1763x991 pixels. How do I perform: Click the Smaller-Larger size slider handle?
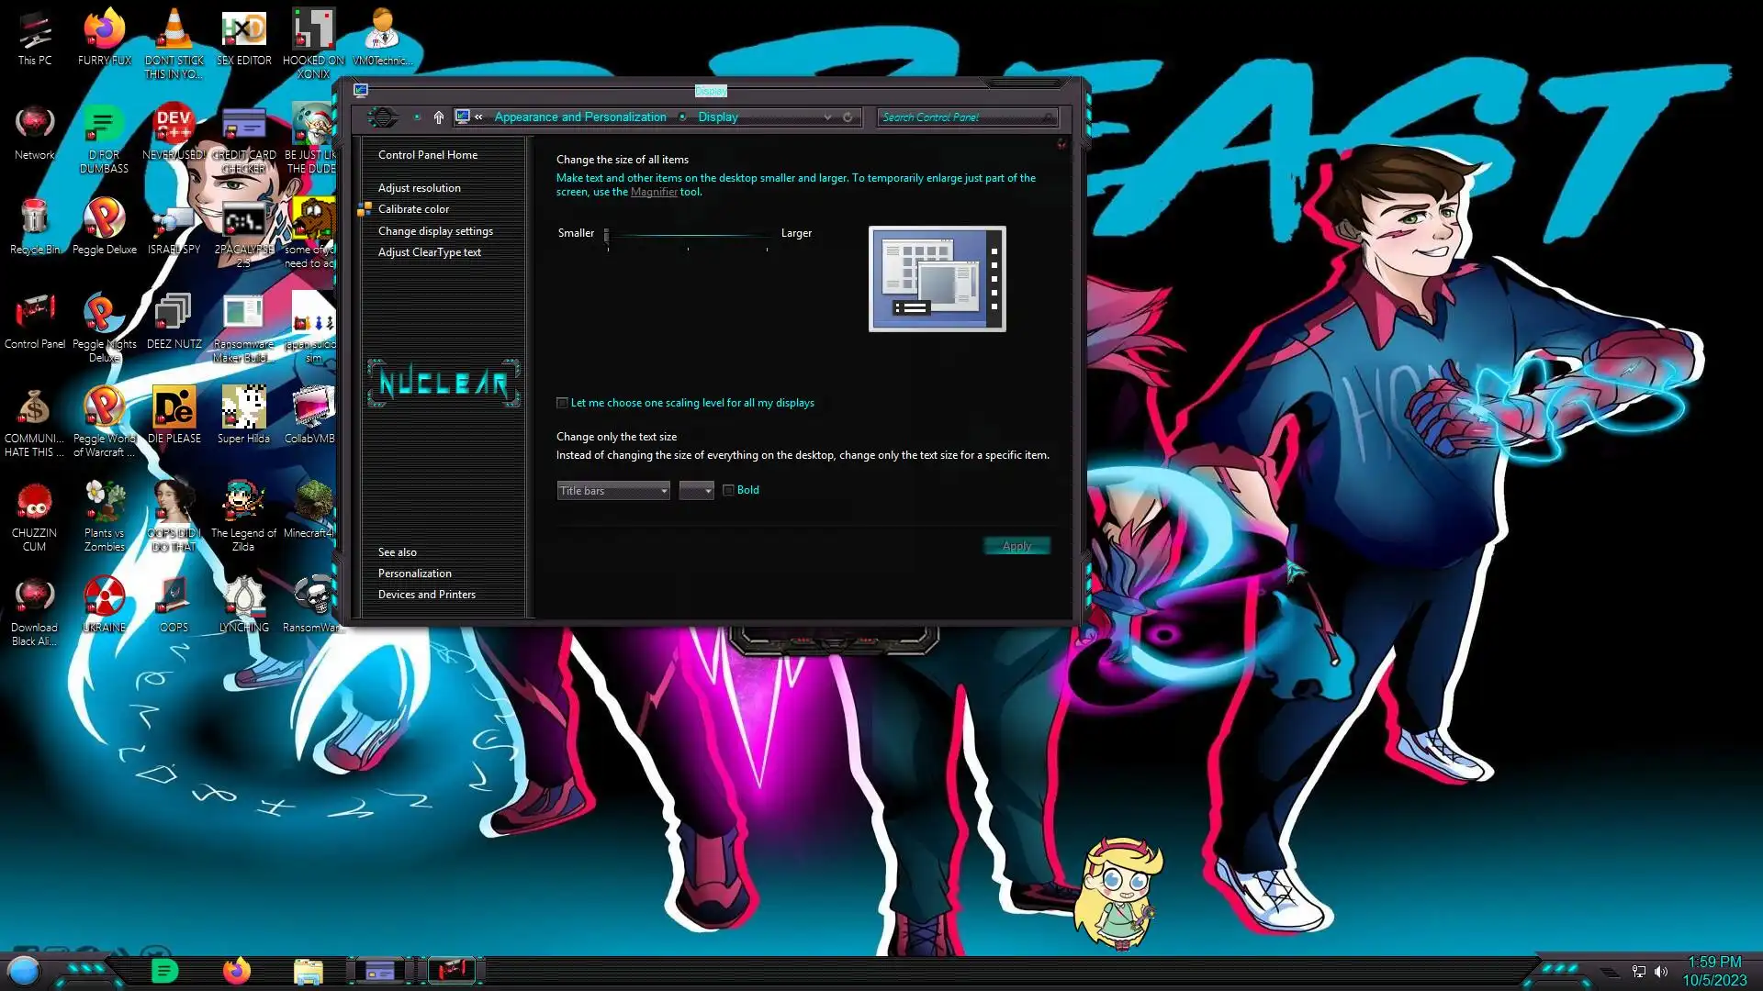607,236
